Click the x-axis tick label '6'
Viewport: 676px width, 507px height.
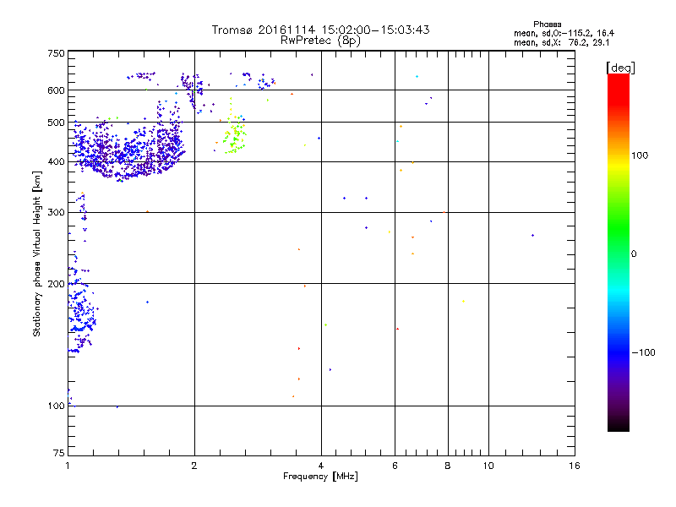(x=395, y=466)
